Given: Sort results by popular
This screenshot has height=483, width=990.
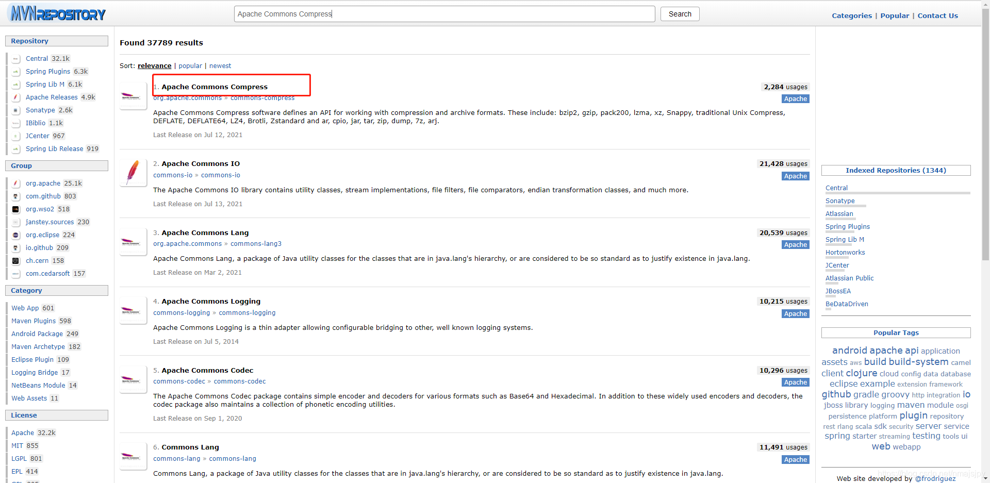Looking at the screenshot, I should click(190, 65).
